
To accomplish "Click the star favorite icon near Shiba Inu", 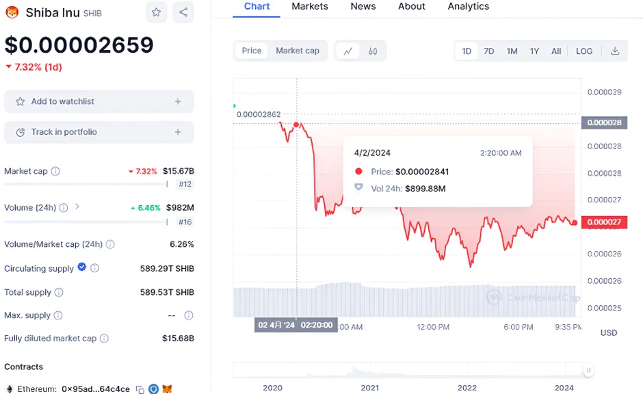I will coord(157,12).
